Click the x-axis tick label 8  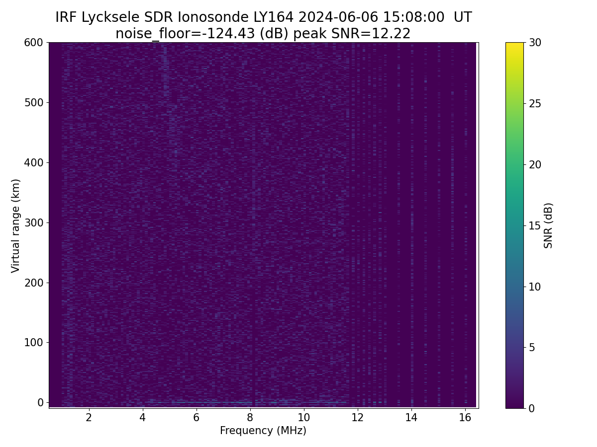(x=250, y=417)
